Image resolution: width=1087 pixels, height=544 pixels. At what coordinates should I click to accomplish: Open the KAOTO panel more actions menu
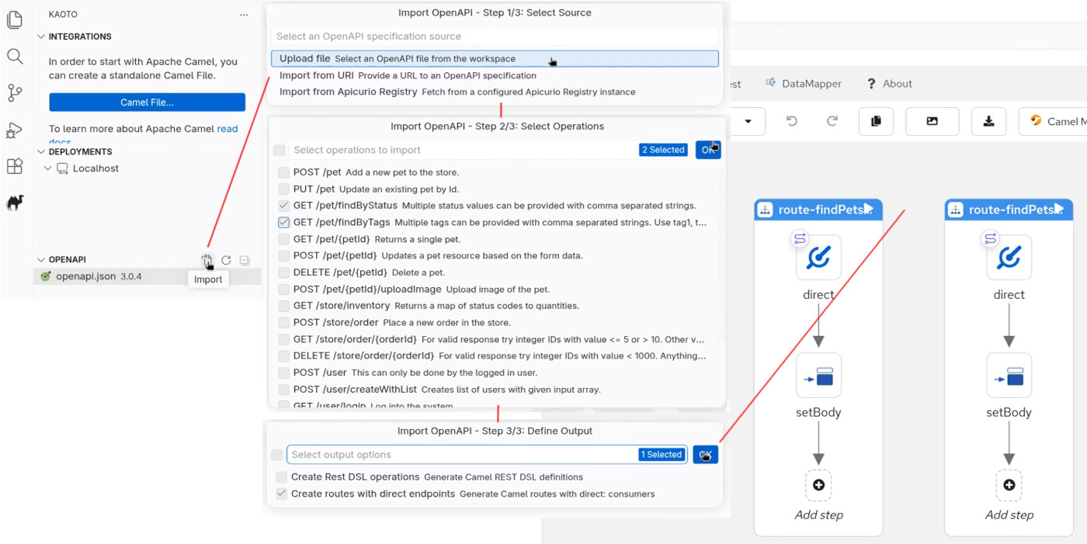244,15
